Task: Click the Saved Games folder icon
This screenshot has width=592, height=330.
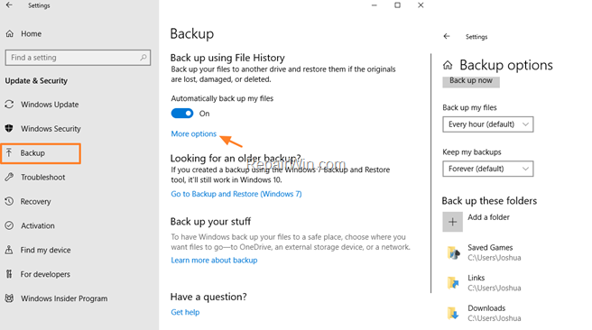Action: pyautogui.click(x=453, y=252)
